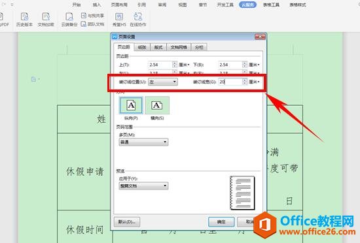Click the 确定 (OK) button
This screenshot has height=243, width=360.
click(221, 221)
